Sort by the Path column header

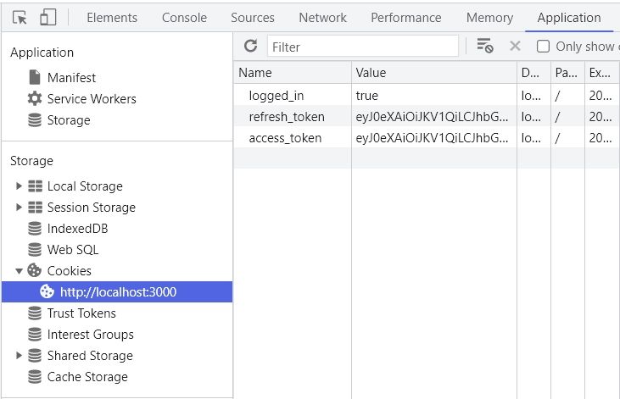point(567,73)
